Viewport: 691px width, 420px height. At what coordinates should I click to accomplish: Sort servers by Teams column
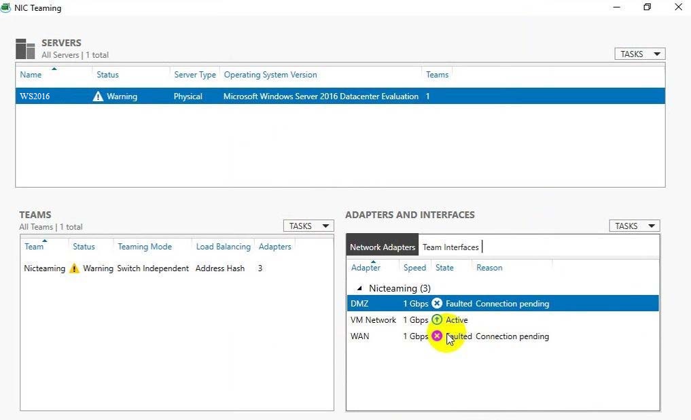click(x=437, y=75)
